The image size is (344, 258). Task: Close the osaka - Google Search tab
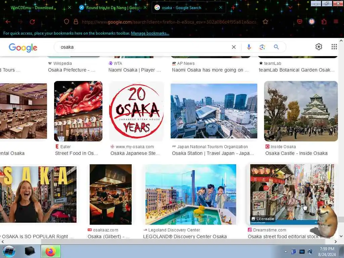tap(221, 7)
